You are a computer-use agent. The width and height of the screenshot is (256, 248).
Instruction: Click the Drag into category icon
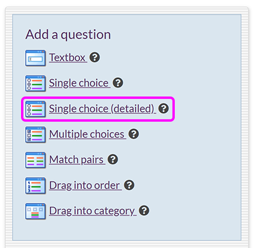coord(36,211)
